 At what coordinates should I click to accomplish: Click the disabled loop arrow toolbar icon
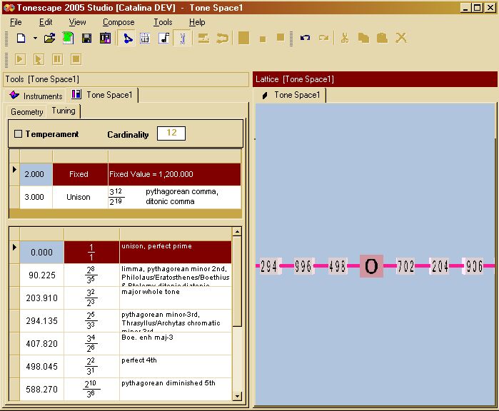(x=222, y=39)
